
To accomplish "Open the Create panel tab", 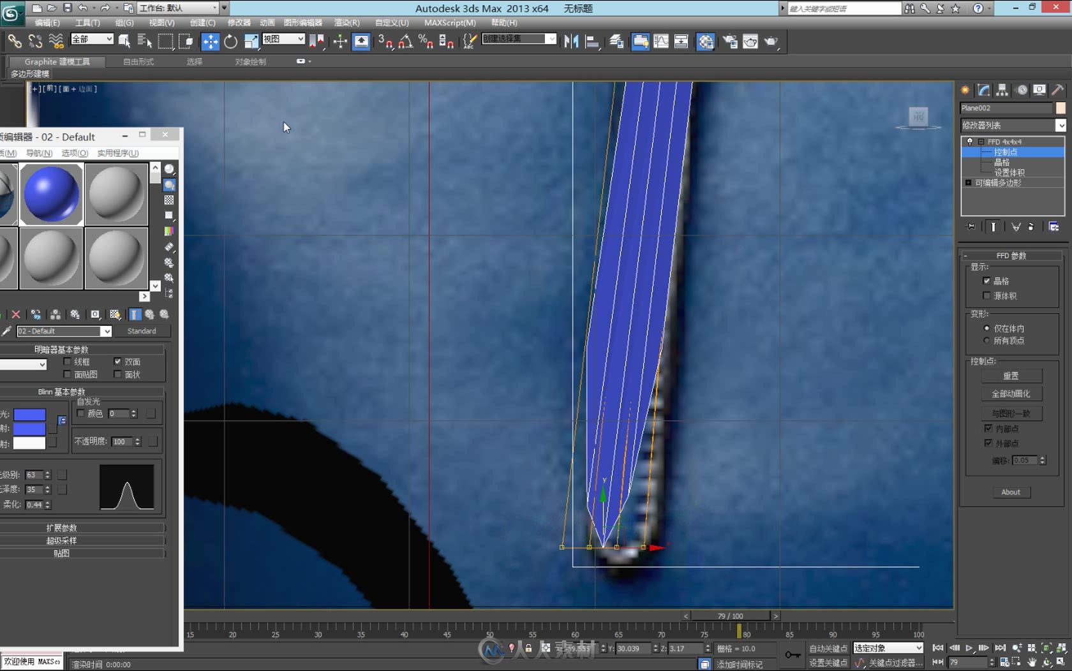I will tap(965, 90).
